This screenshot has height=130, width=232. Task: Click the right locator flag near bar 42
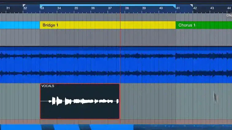point(192,6)
